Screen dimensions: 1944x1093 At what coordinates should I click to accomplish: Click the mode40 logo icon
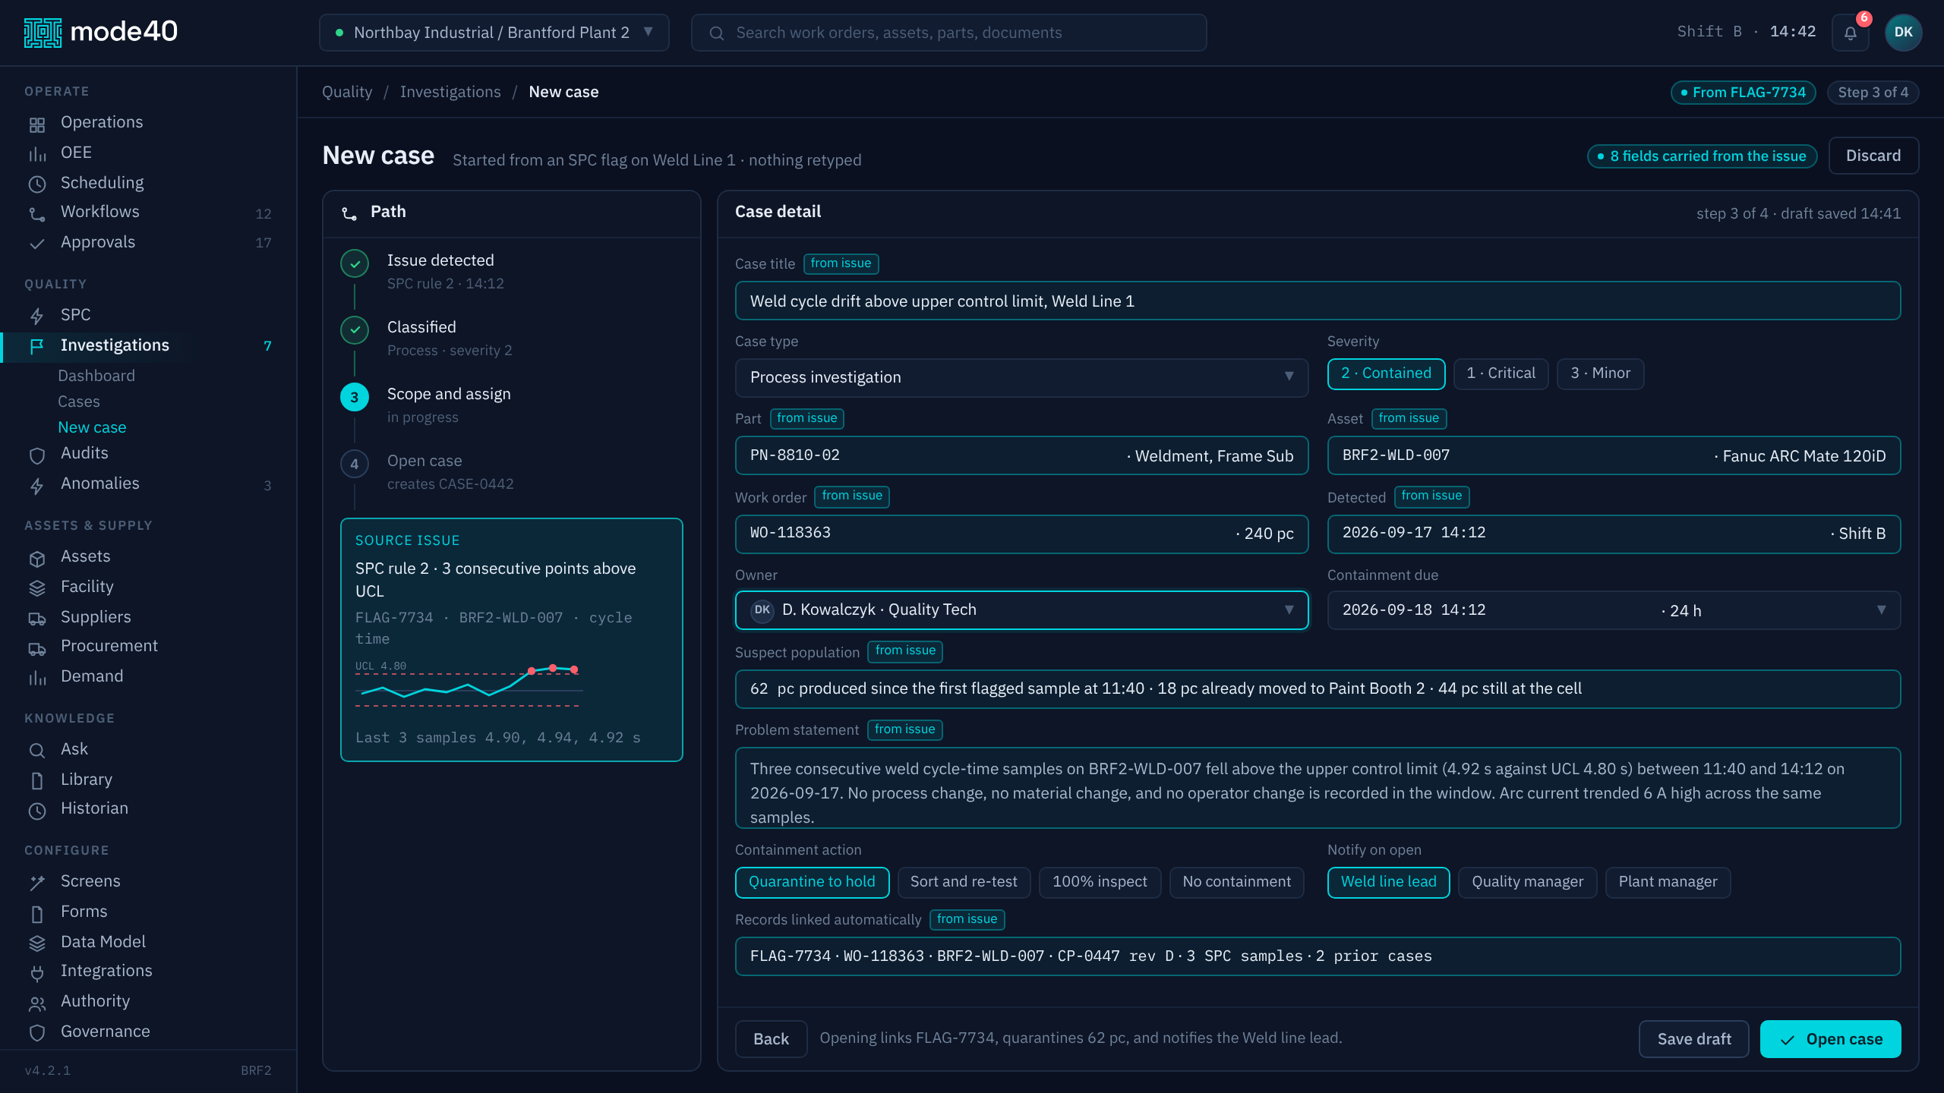(x=43, y=33)
